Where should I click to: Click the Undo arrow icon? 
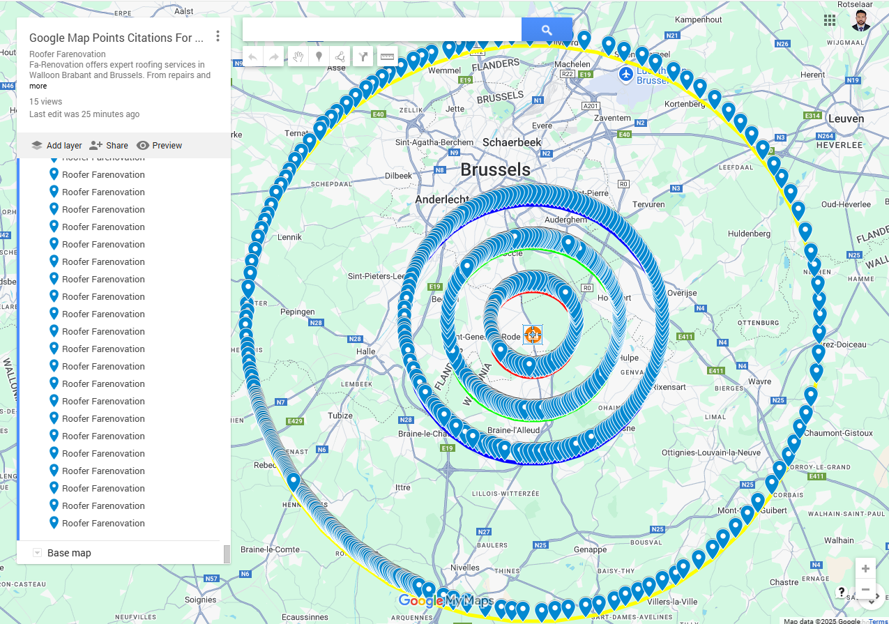[x=252, y=56]
